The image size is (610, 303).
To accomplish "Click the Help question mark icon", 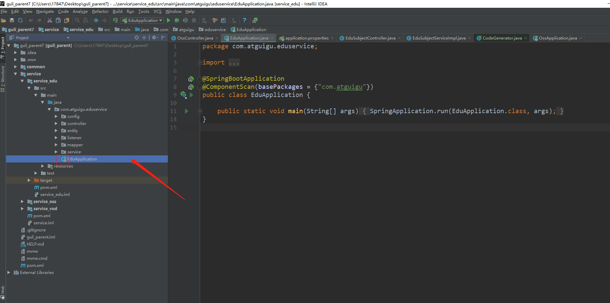I will coord(244,20).
